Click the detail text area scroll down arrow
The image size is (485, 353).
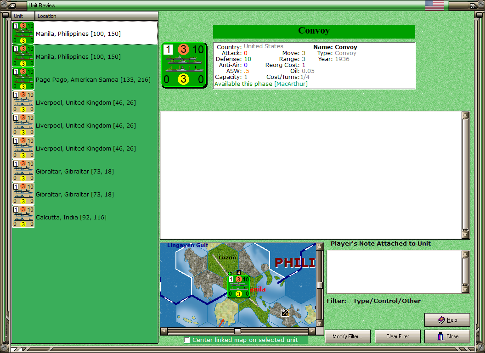click(x=465, y=235)
